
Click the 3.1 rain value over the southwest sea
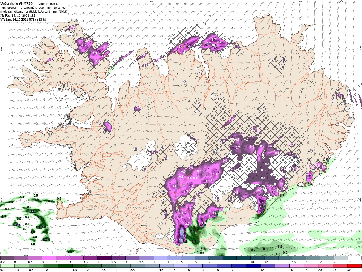pos(36,199)
